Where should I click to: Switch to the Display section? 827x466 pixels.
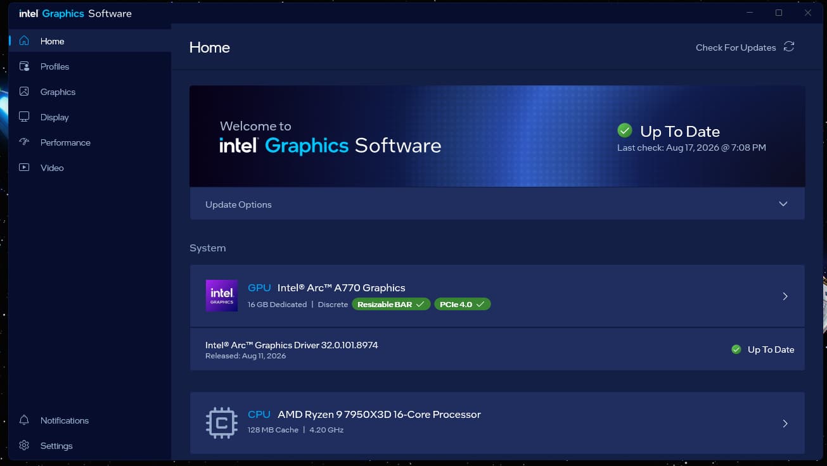click(90, 117)
